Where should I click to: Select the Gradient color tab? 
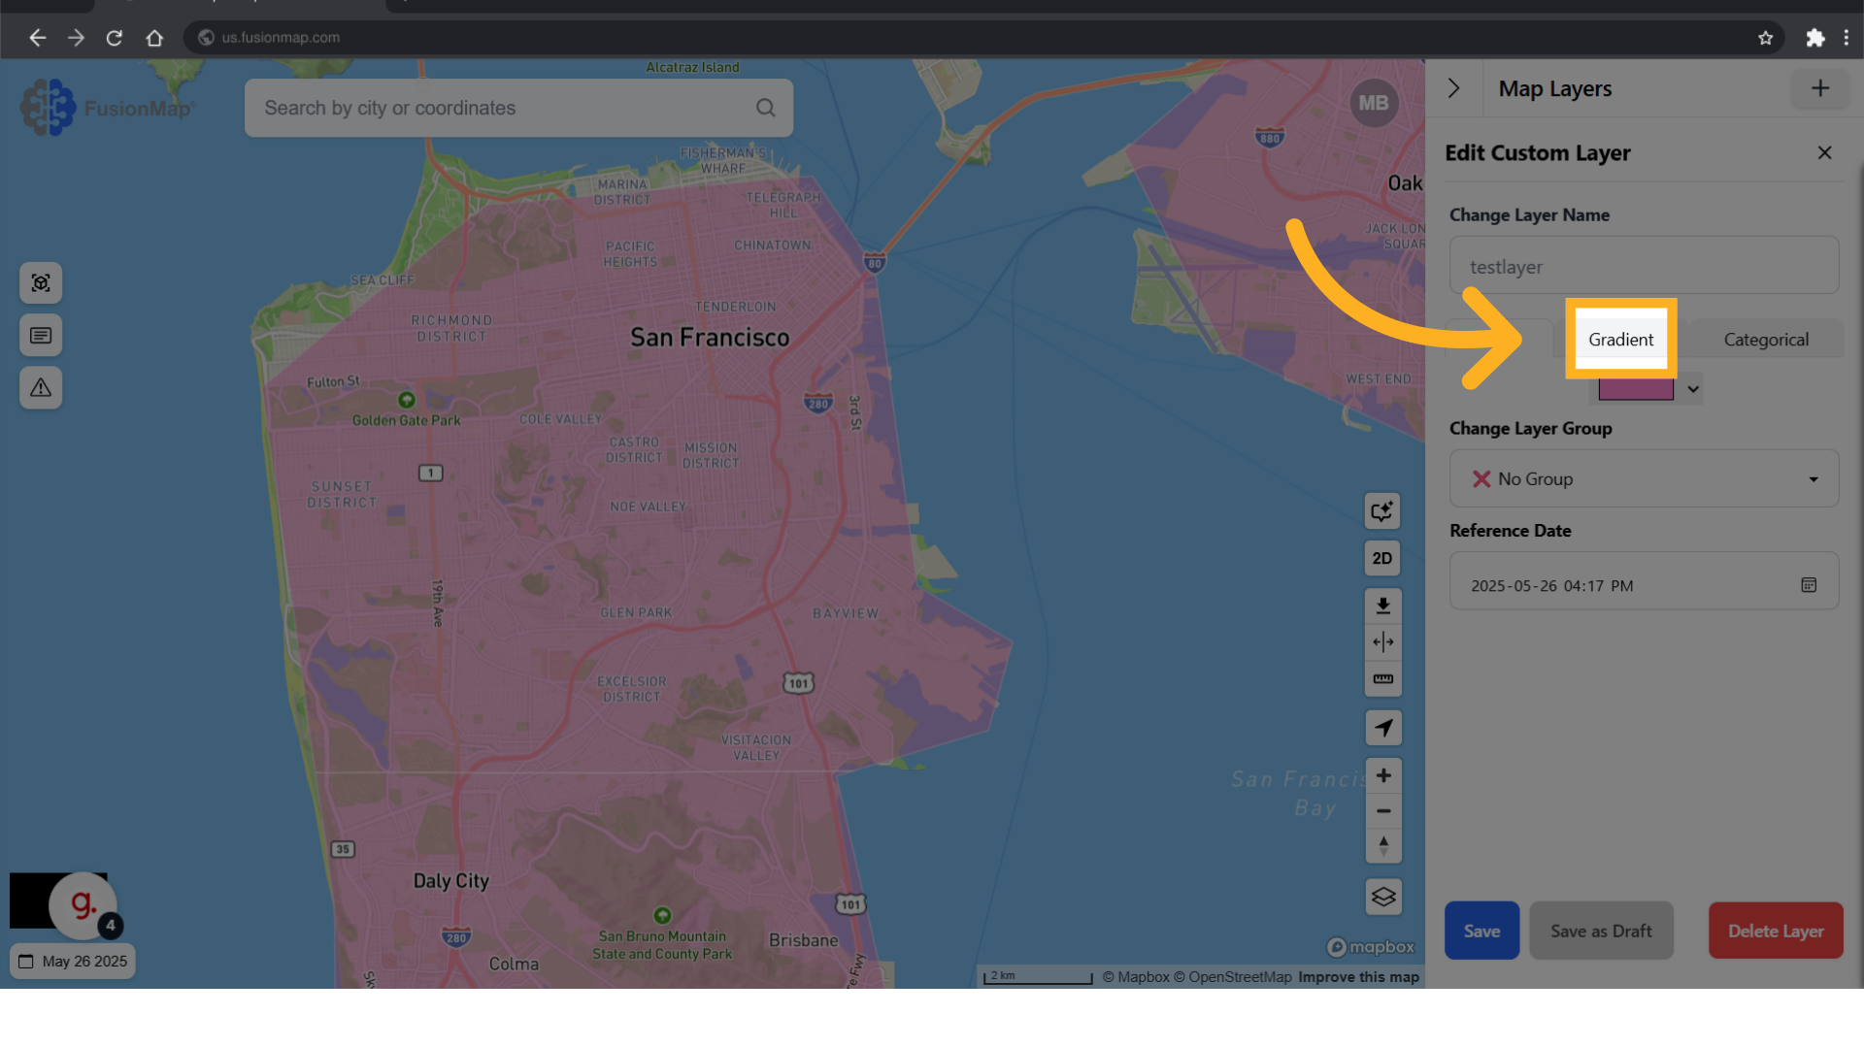pos(1620,340)
